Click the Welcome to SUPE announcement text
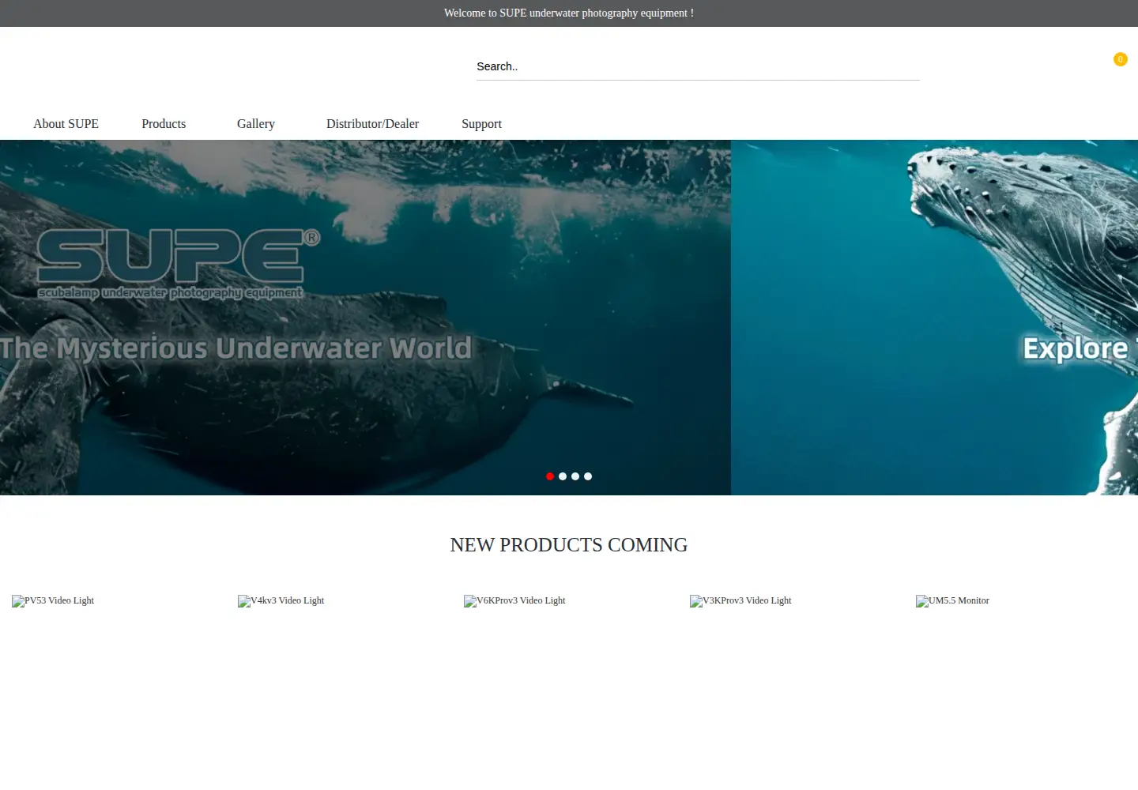Screen dimensions: 1138x790 point(569,13)
